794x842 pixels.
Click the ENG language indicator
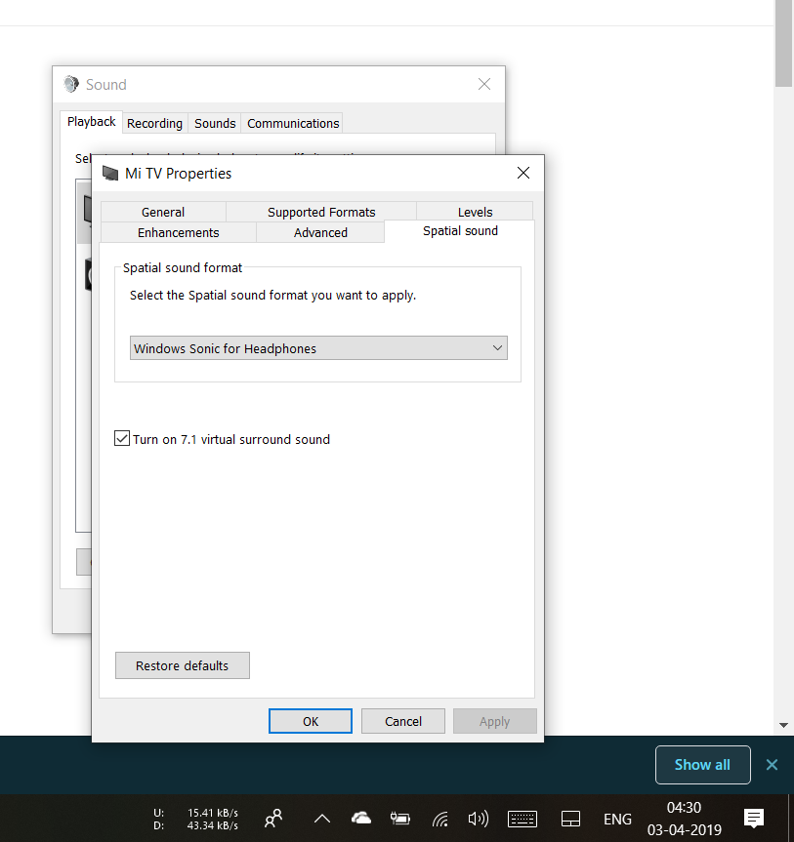(617, 819)
